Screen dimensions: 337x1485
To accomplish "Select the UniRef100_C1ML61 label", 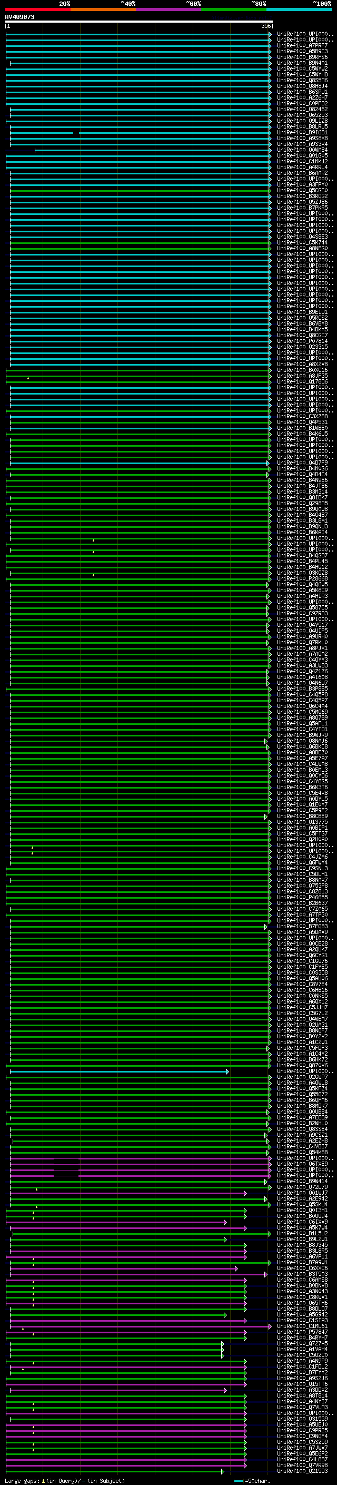I will [302, 1326].
